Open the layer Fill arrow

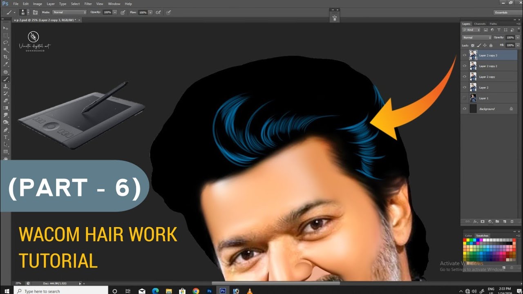click(x=518, y=45)
